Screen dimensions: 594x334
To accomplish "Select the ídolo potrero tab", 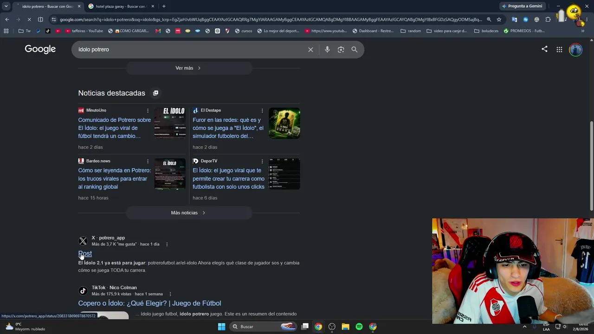I will point(48,6).
